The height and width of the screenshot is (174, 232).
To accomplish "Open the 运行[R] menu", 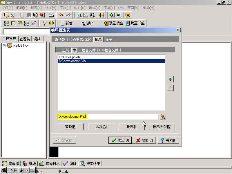I will click(x=80, y=8).
